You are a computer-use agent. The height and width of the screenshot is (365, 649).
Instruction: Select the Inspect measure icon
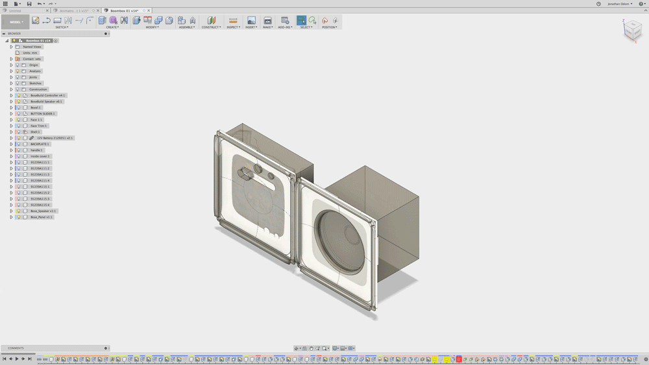(233, 21)
